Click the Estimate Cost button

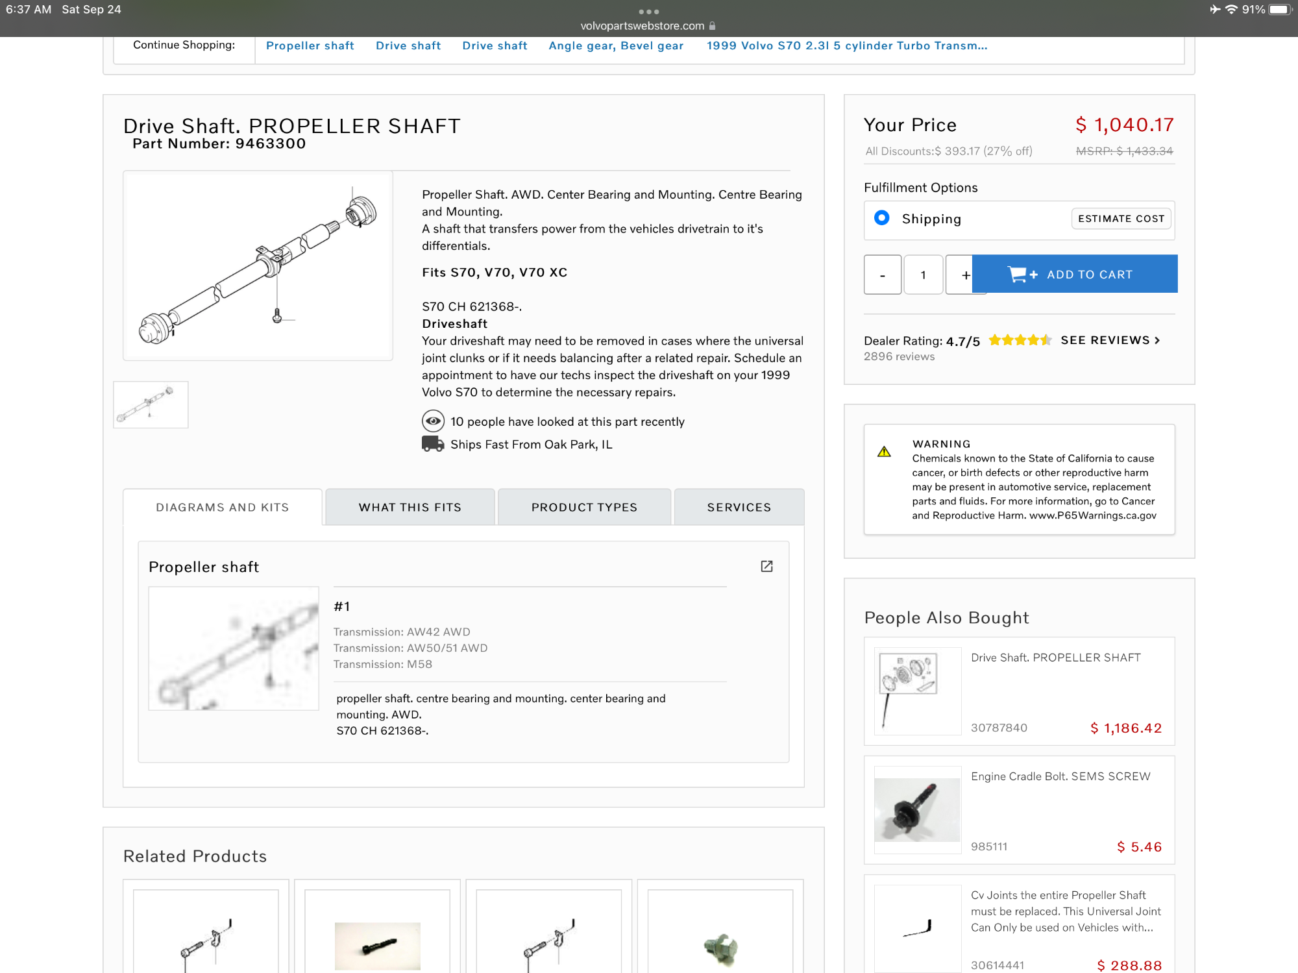point(1121,219)
